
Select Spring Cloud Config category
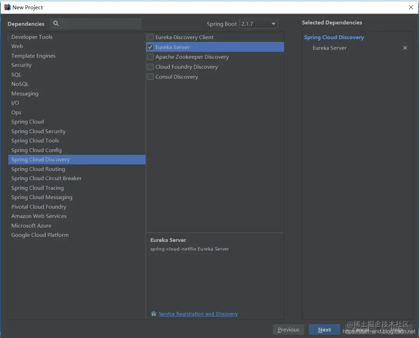coord(77,150)
